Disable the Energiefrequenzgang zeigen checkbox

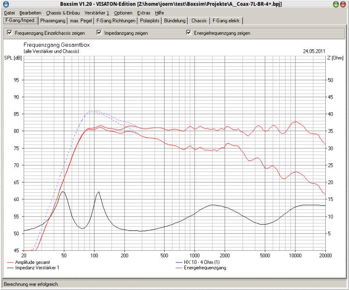189,33
